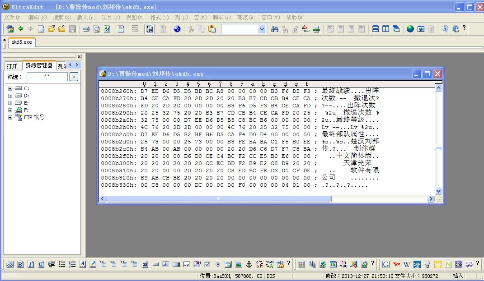Toggle word wrap toolbar button
484x281 pixels.
[x=135, y=29]
